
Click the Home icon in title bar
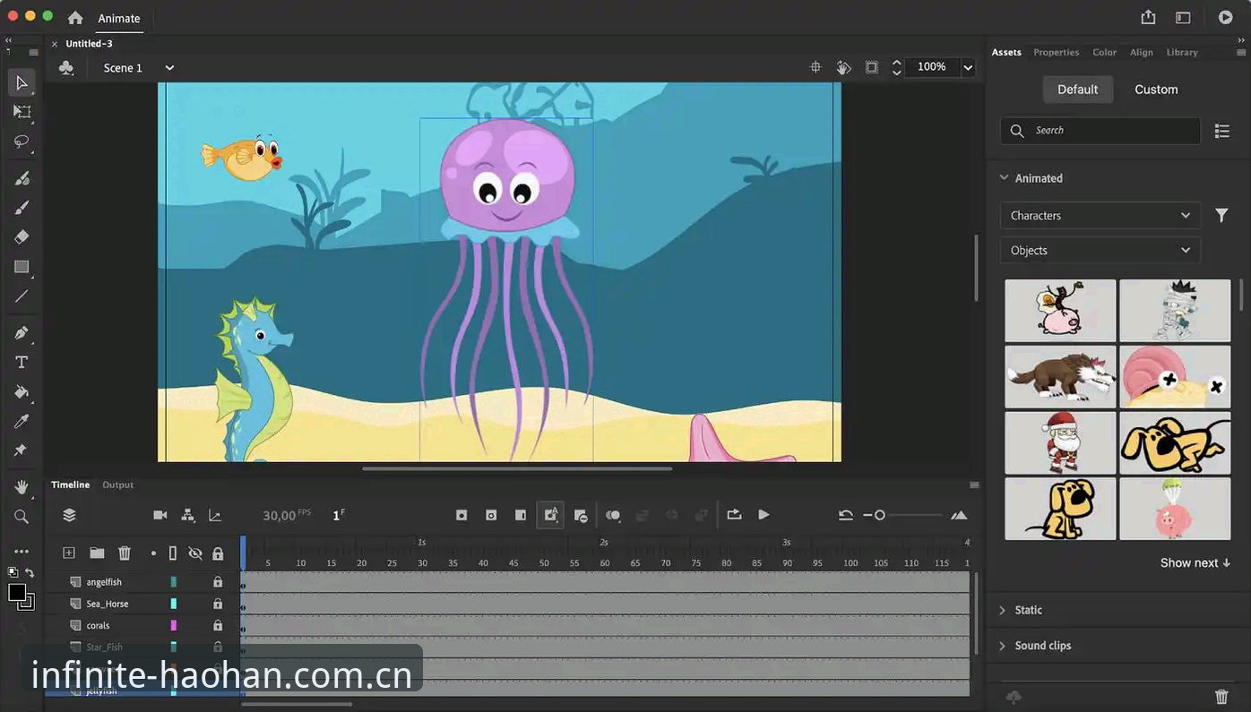click(x=75, y=18)
